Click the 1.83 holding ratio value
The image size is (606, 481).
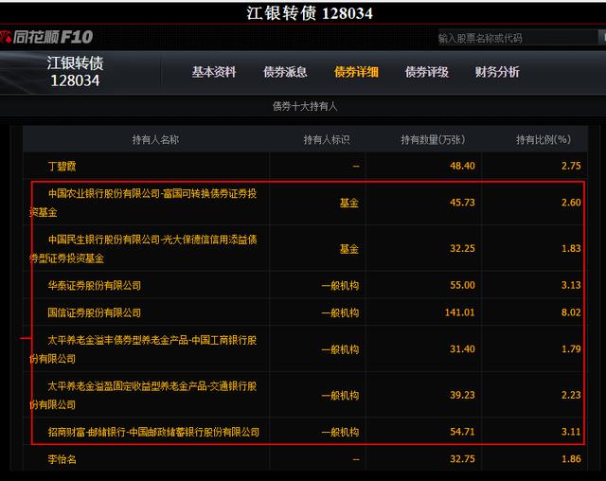pos(571,248)
